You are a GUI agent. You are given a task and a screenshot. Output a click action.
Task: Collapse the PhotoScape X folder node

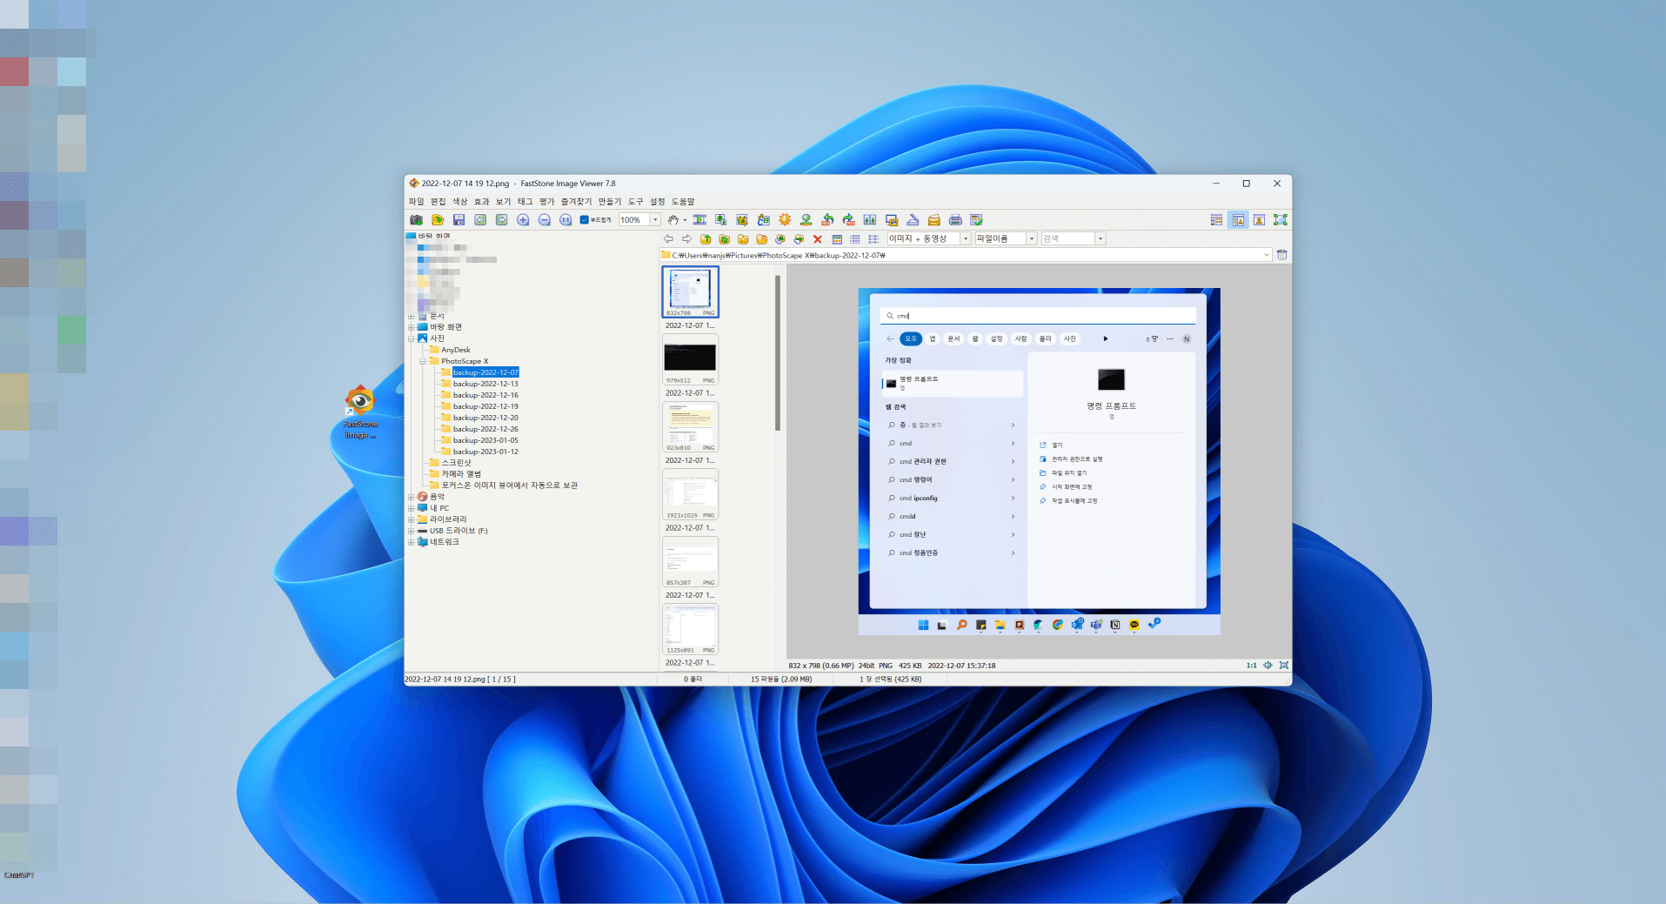click(423, 361)
